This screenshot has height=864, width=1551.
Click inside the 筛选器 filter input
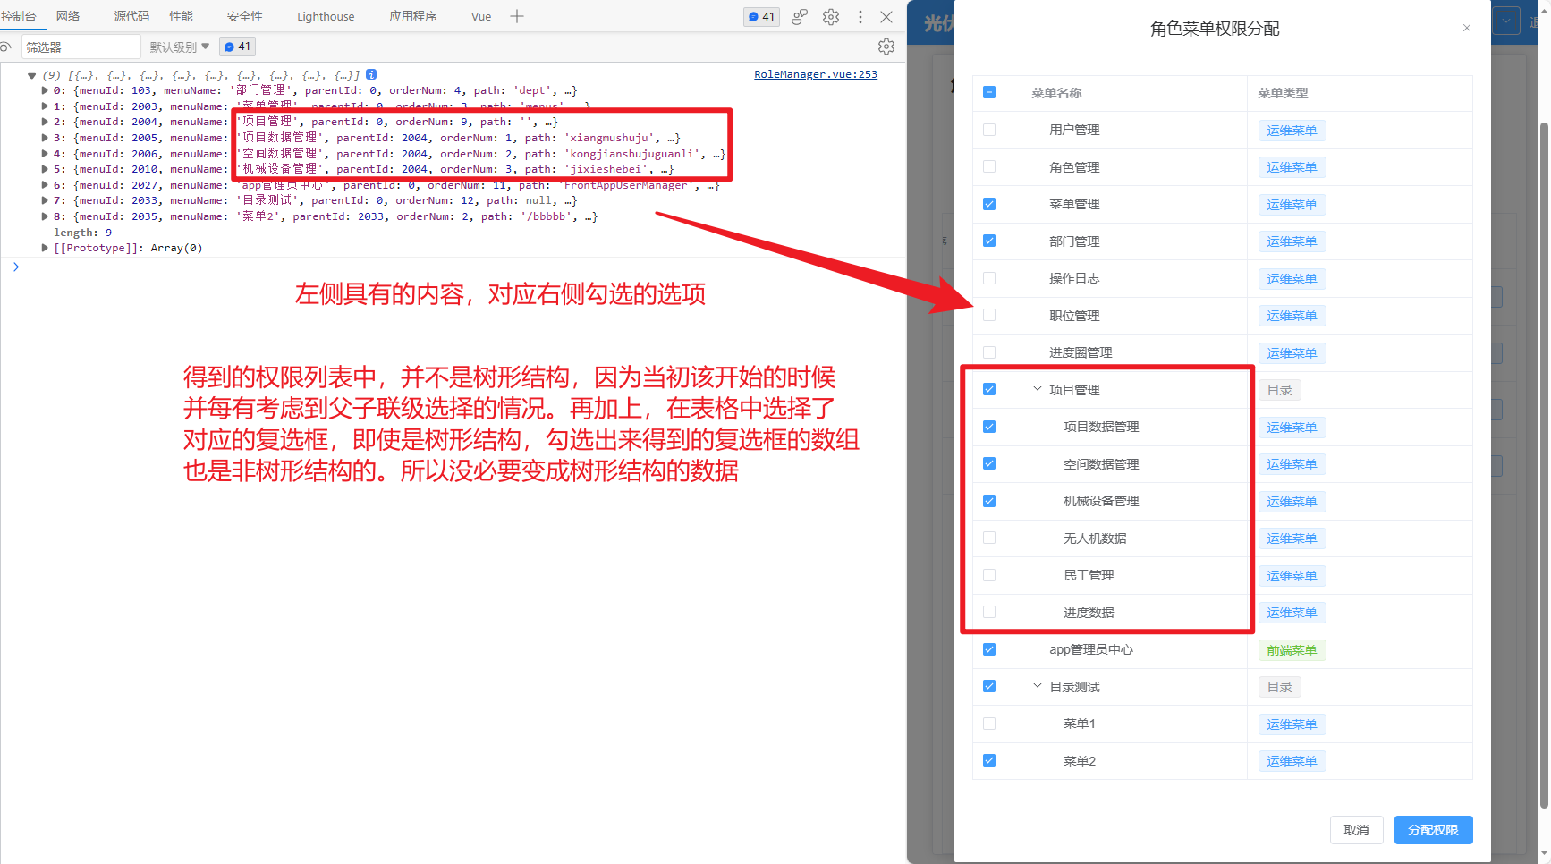(x=81, y=47)
